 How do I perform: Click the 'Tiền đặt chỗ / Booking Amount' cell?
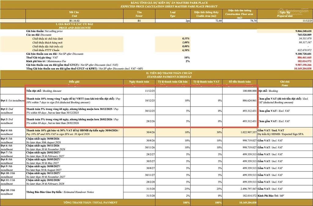coord(75,91)
